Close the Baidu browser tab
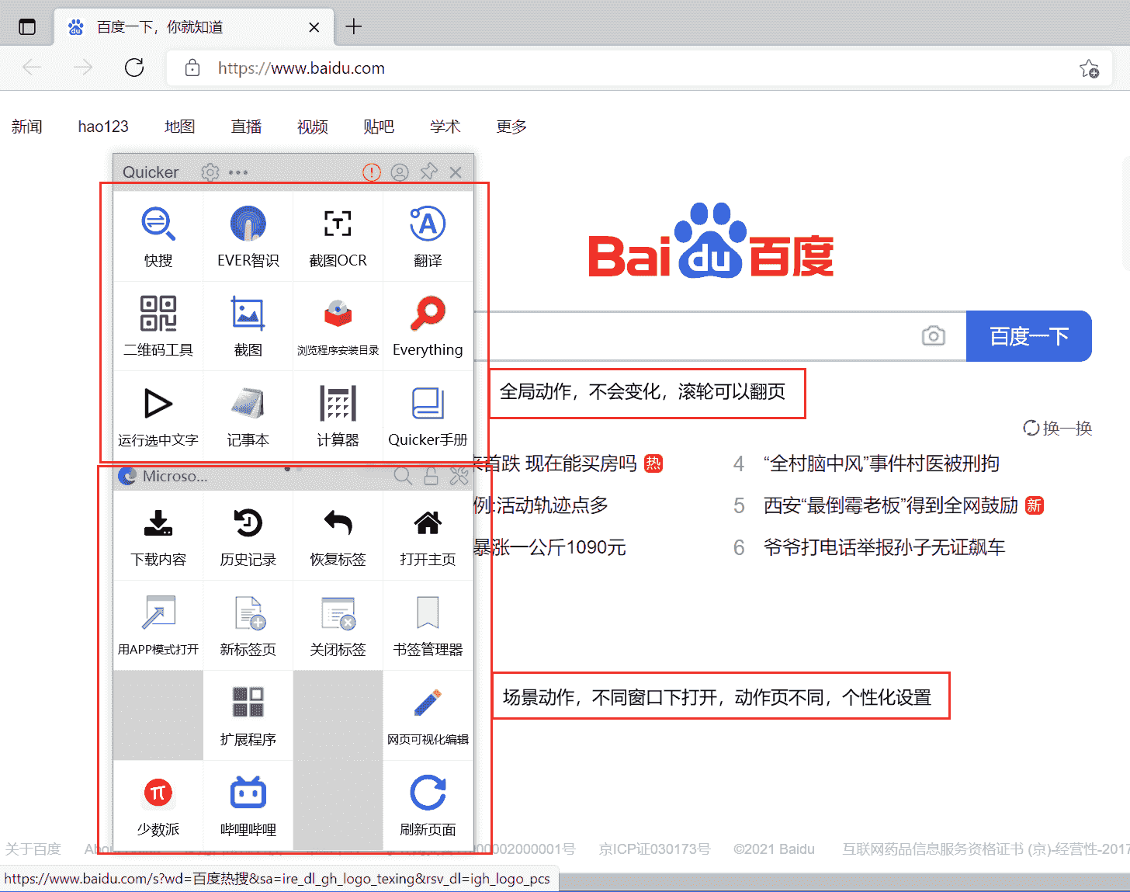The width and height of the screenshot is (1130, 892). (x=314, y=27)
